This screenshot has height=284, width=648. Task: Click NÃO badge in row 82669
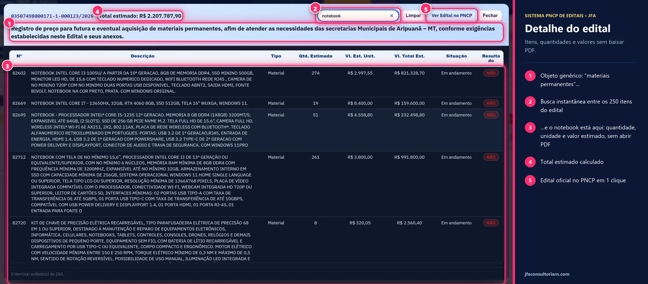pyautogui.click(x=491, y=103)
